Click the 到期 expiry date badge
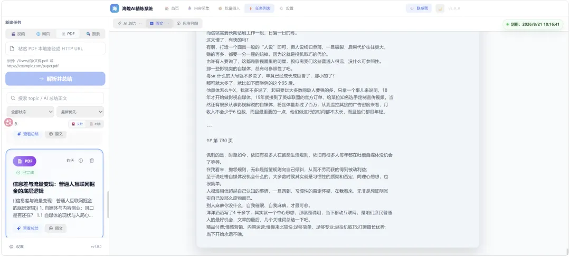Screen dimensions: 570x257 (x=533, y=25)
